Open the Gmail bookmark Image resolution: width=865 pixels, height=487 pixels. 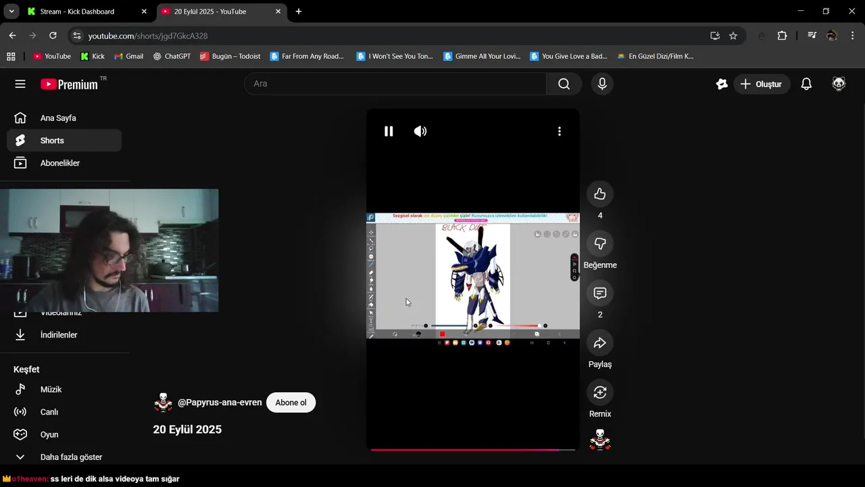pyautogui.click(x=129, y=56)
